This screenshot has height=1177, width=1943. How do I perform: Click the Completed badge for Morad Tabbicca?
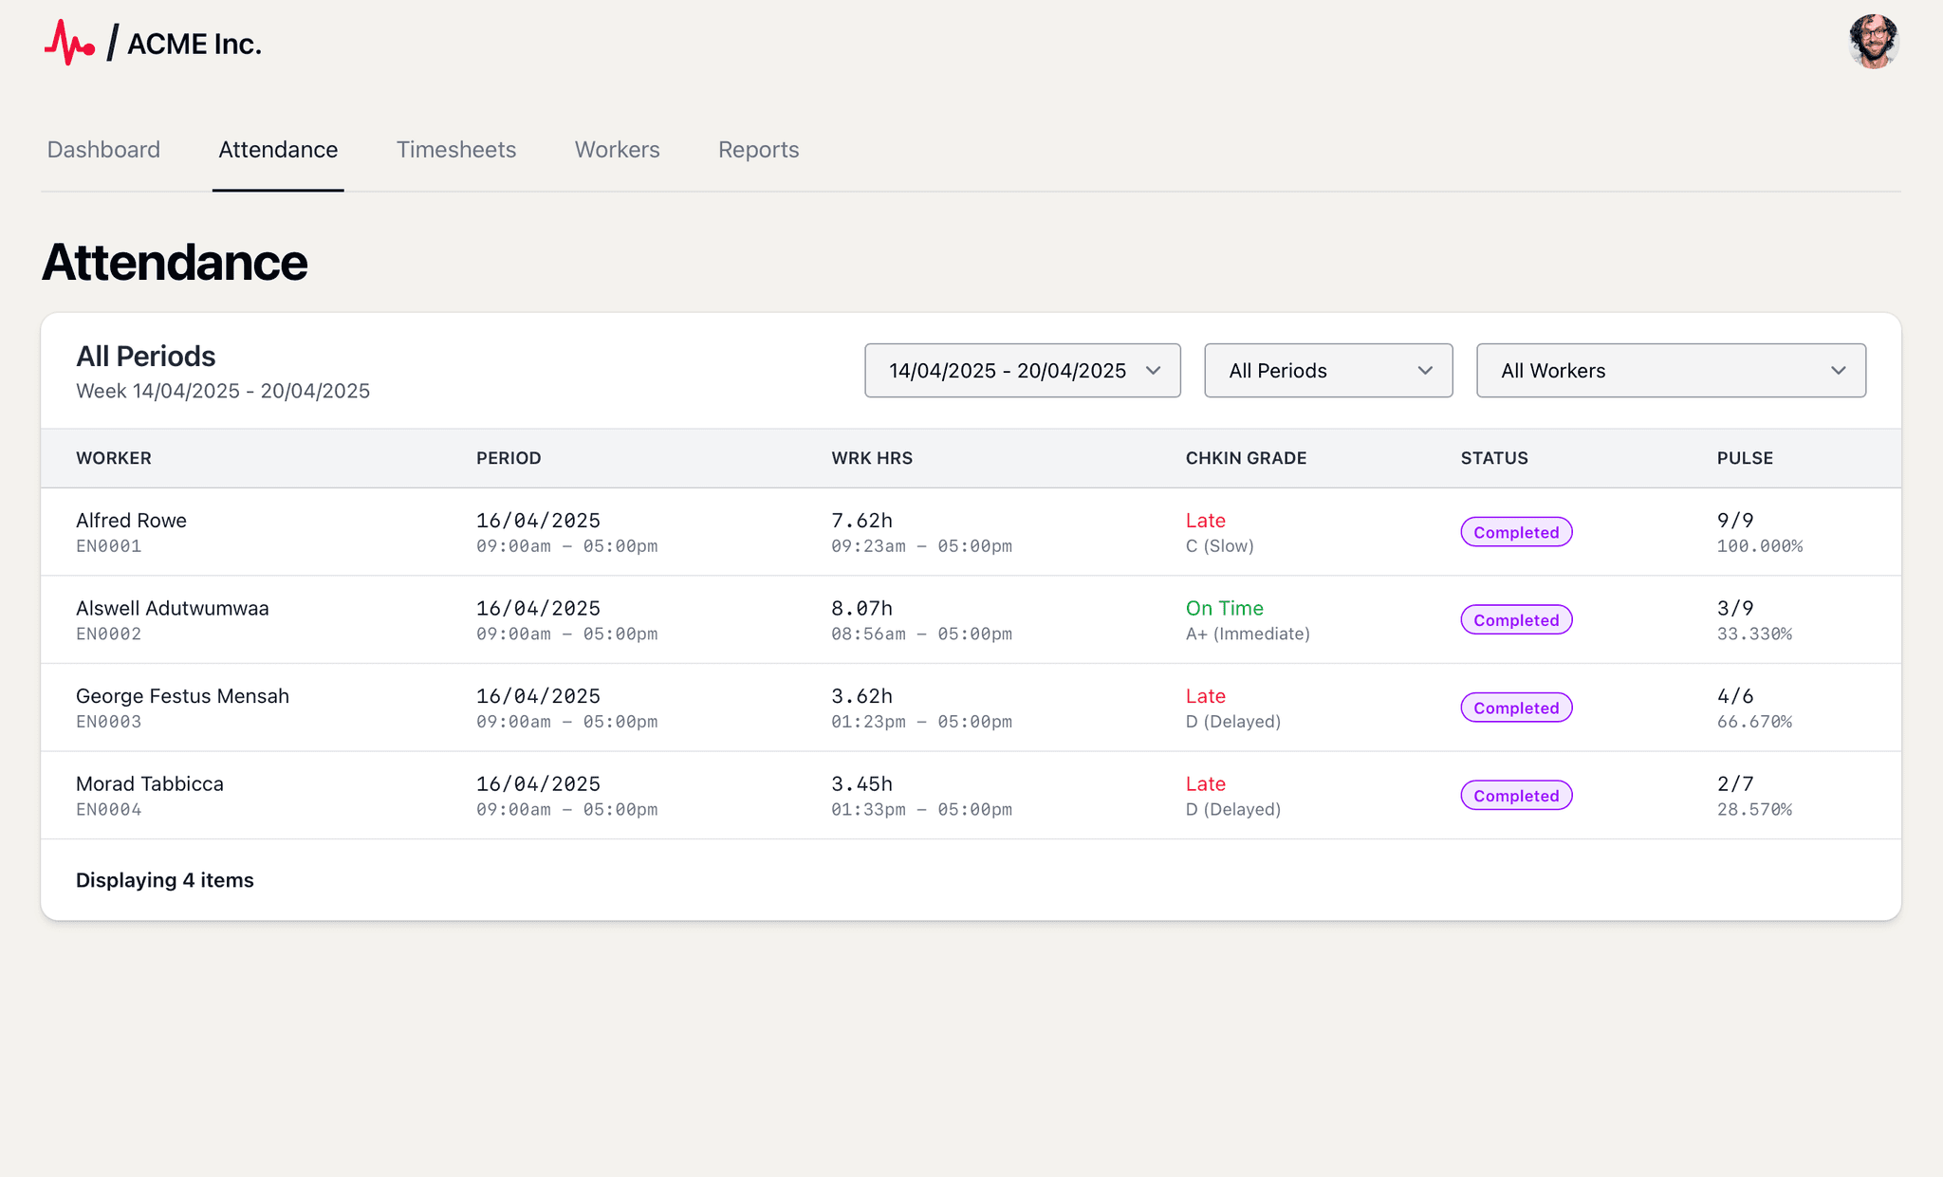tap(1515, 795)
